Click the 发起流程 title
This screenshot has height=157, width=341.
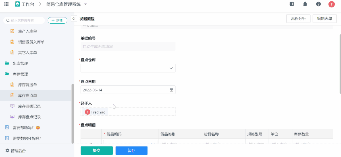point(87,19)
